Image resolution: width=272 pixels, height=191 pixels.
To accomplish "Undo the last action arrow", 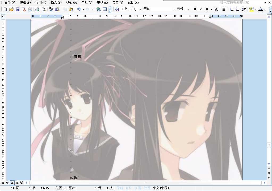I will coord(79,9).
